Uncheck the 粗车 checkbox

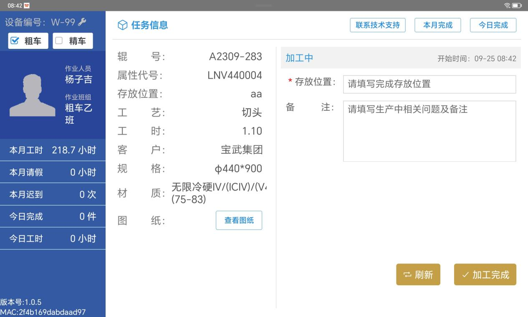[x=15, y=41]
